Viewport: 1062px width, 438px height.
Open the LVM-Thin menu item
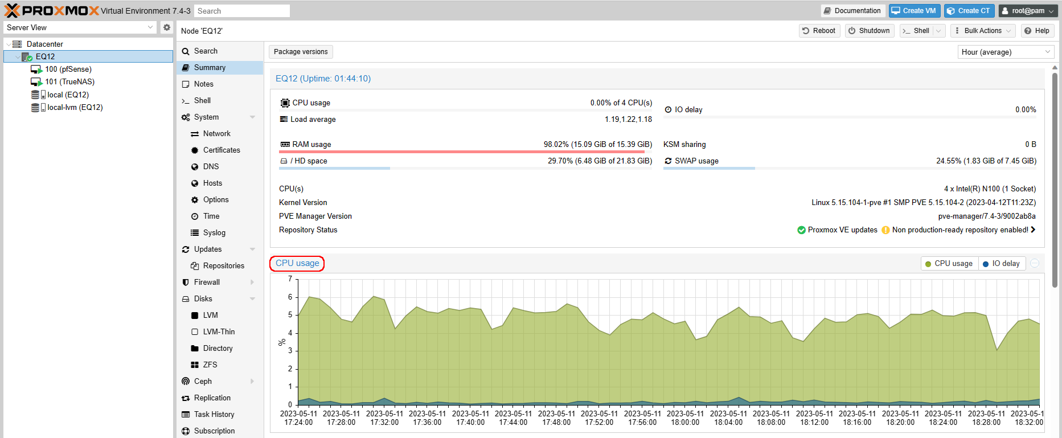pos(220,332)
